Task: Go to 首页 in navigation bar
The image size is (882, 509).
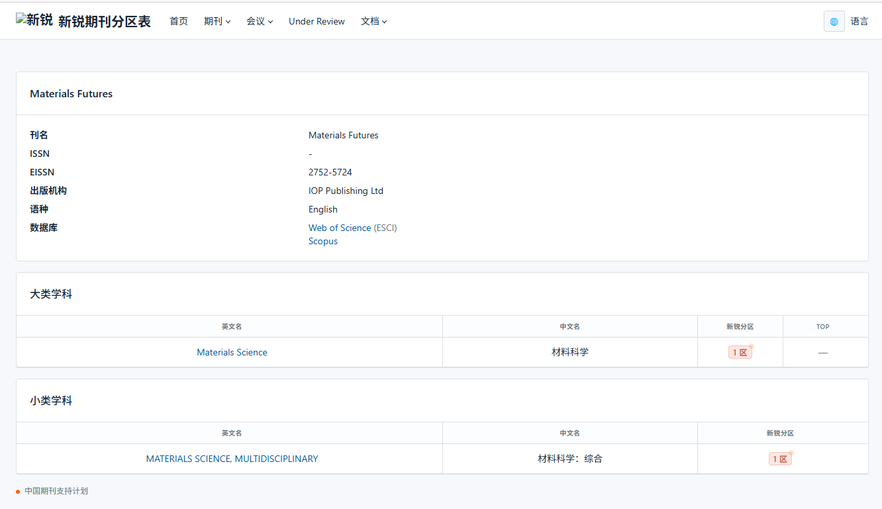Action: 179,21
